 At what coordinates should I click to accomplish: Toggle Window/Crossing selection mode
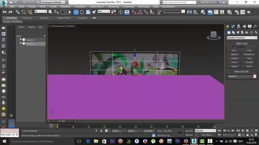[68, 12]
